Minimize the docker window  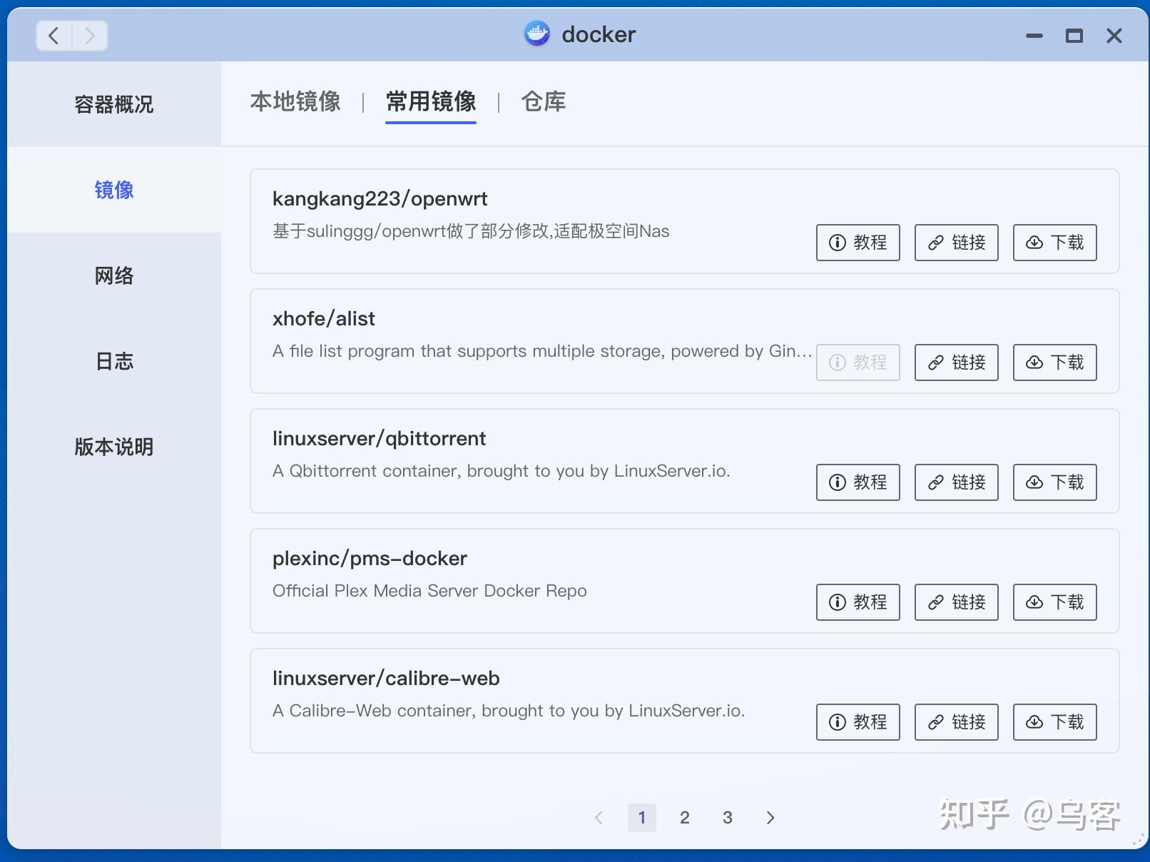pyautogui.click(x=1034, y=36)
